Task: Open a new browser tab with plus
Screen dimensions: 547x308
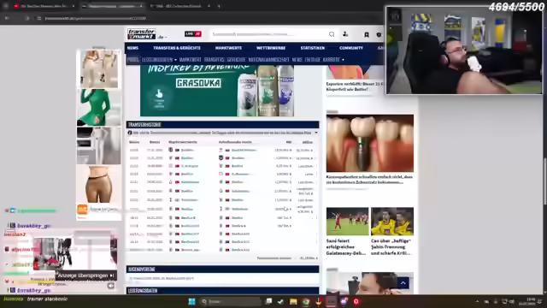Action: click(219, 6)
